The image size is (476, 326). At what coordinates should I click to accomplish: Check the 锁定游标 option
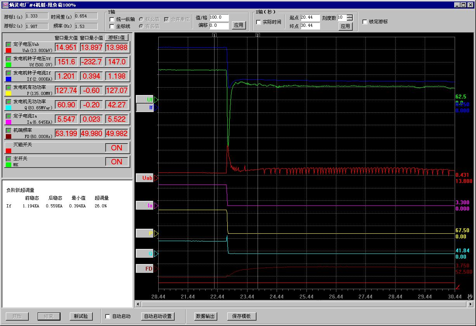[x=365, y=22]
